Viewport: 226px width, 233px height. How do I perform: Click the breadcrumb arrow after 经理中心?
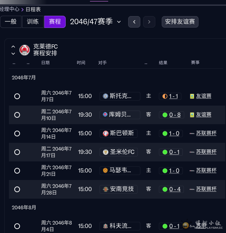coord(22,10)
